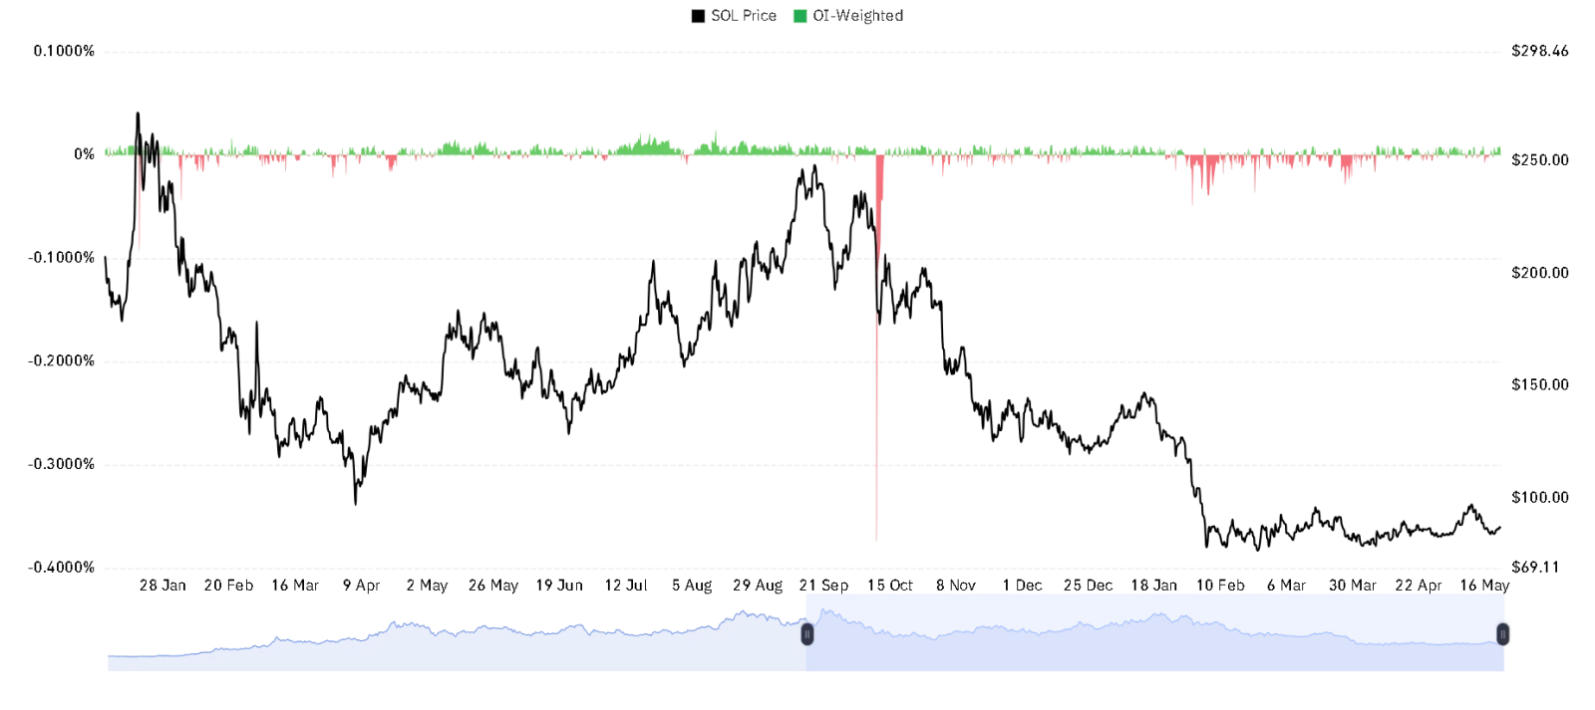Click the 18 Jan date label
Viewport: 1595px width, 710px height.
point(1154,586)
